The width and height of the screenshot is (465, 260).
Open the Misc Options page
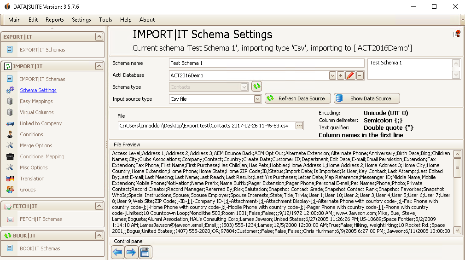(34, 168)
